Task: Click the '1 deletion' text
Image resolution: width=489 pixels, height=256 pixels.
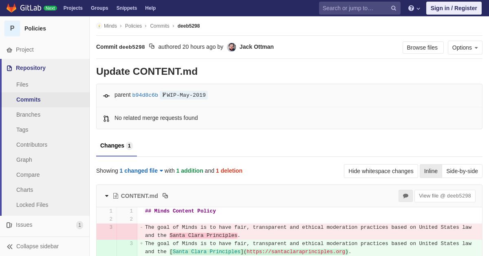Action: 229,171
